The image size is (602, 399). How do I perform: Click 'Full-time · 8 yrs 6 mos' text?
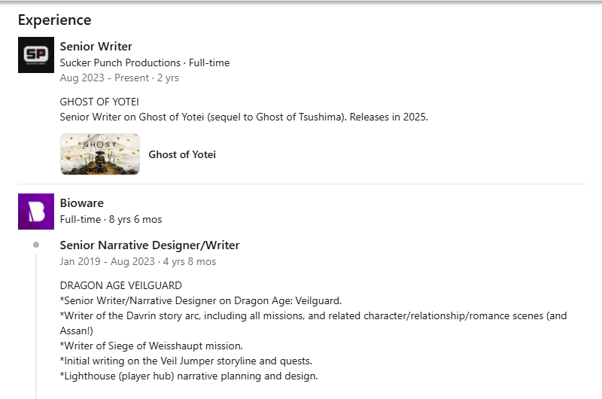click(111, 219)
